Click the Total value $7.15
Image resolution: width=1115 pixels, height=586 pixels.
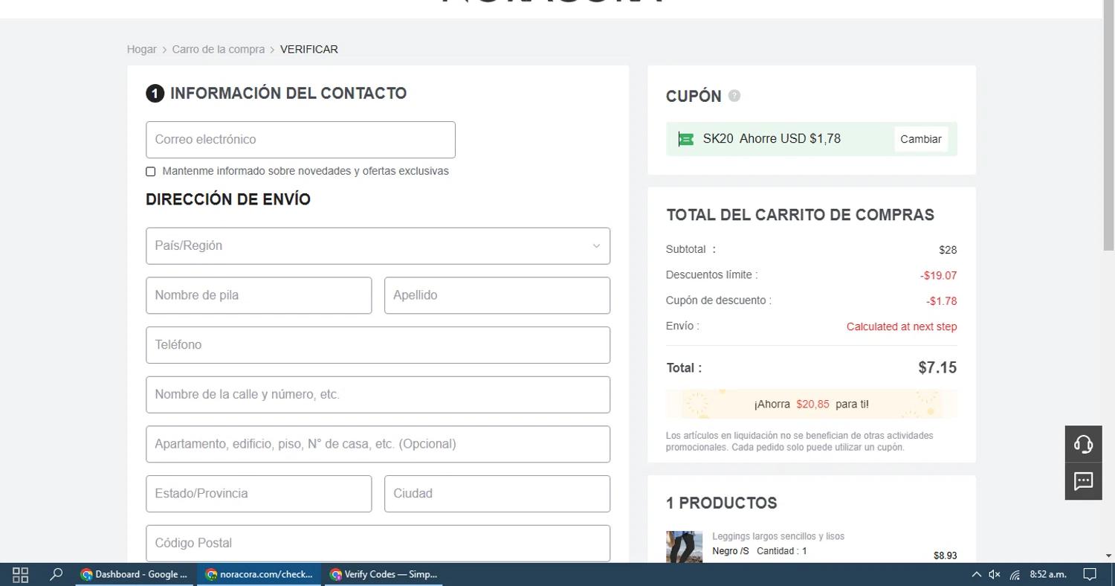click(x=937, y=367)
